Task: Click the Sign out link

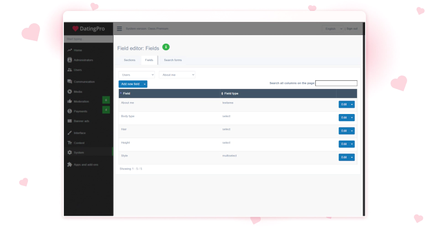Action: (352, 29)
